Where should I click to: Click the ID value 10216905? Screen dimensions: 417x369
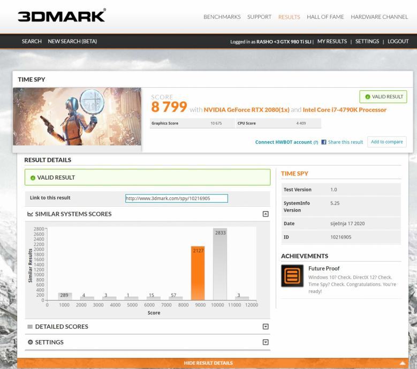[340, 237]
